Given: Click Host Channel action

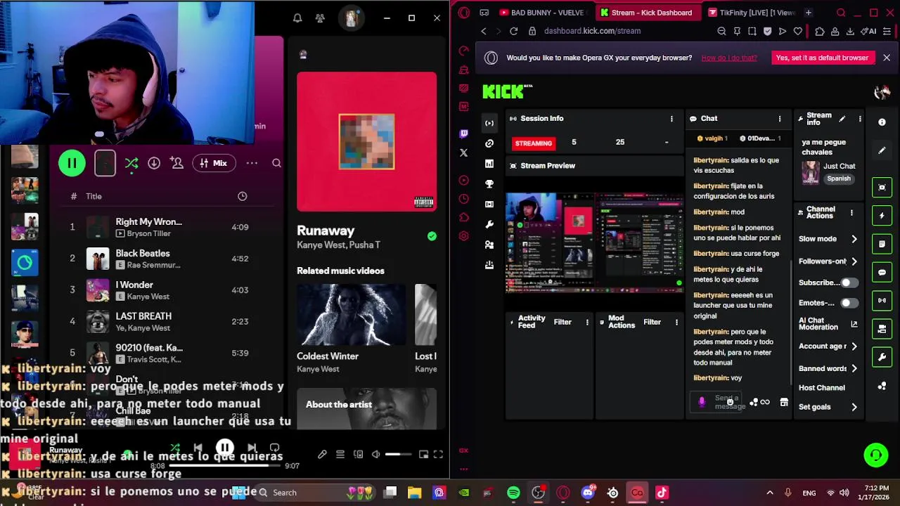Looking at the screenshot, I should [822, 388].
